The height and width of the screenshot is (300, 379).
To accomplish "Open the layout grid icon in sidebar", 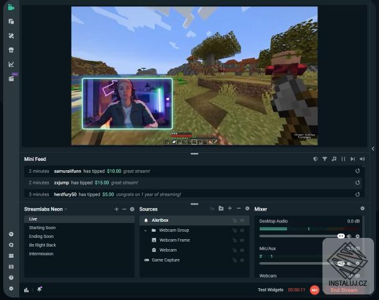I will click(x=11, y=256).
